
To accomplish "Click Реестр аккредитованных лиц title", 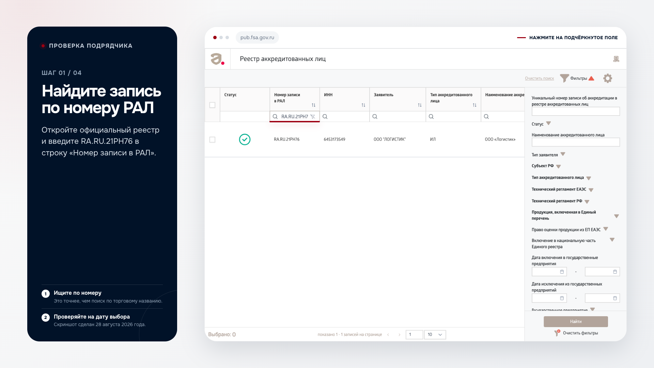I will pos(283,59).
